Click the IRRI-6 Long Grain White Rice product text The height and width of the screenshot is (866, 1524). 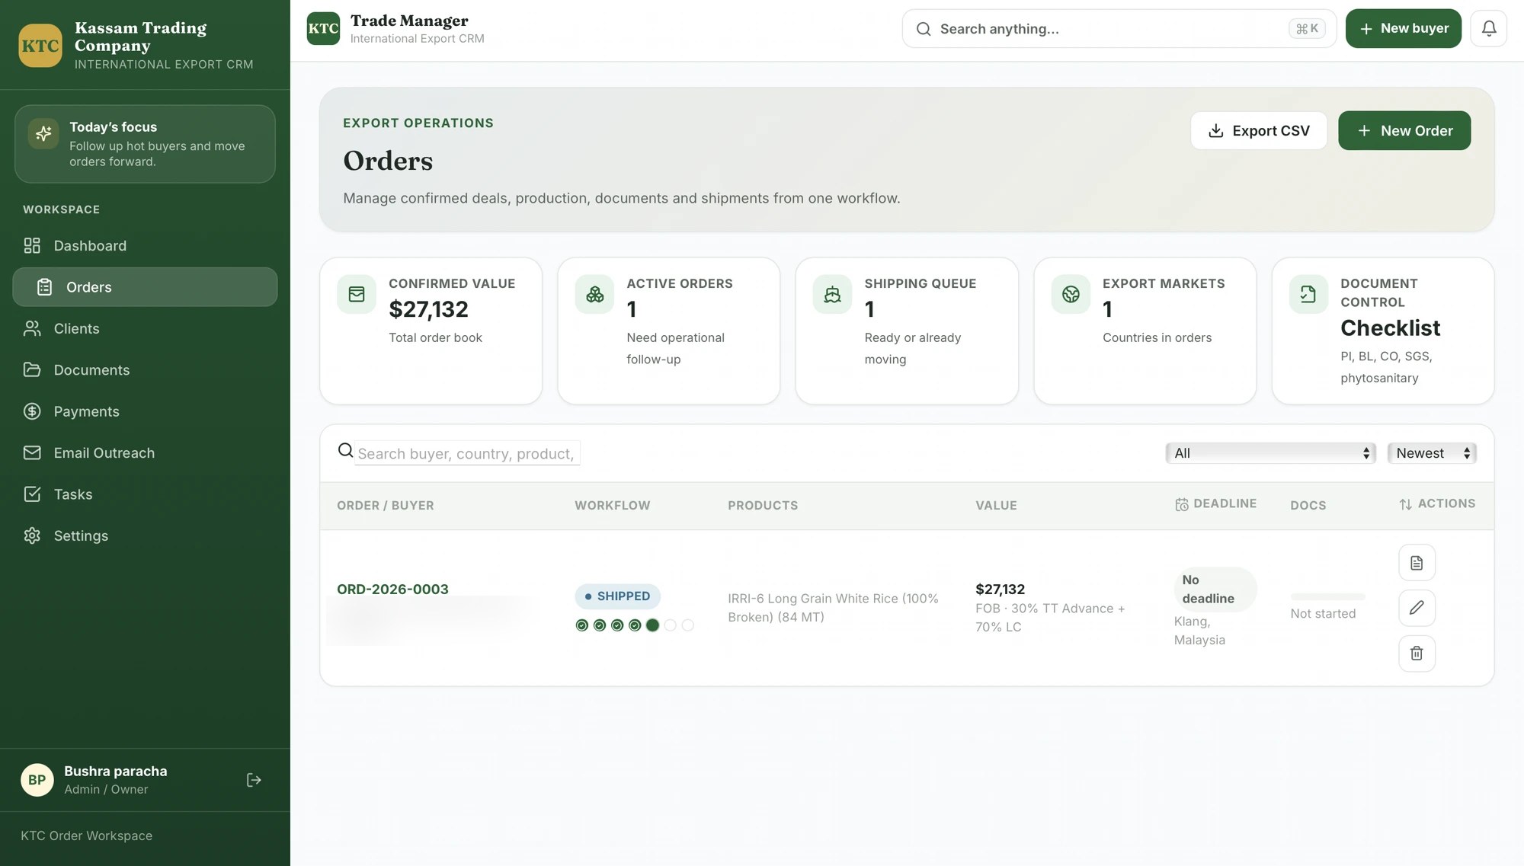click(833, 608)
